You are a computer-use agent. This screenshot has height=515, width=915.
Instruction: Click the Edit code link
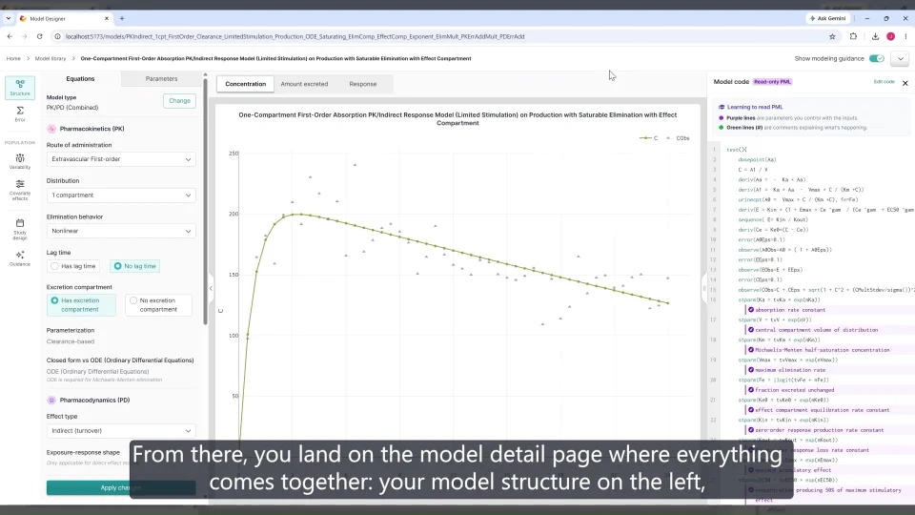click(x=884, y=82)
